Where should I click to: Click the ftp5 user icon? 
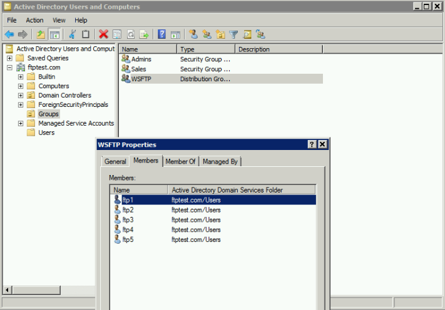coord(117,239)
